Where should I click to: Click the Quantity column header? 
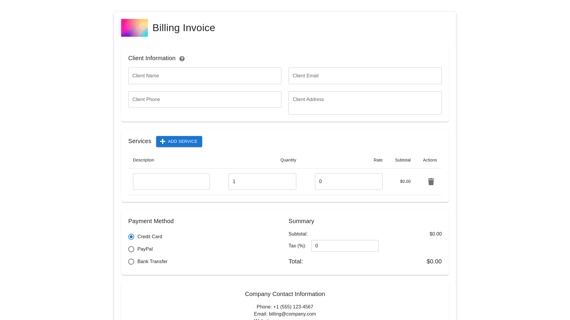coord(288,160)
